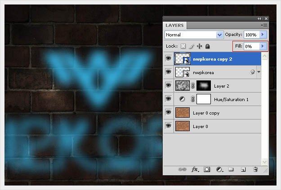Select the nwpkorea copy 2 layer name
The width and height of the screenshot is (281, 190).
click(212, 59)
